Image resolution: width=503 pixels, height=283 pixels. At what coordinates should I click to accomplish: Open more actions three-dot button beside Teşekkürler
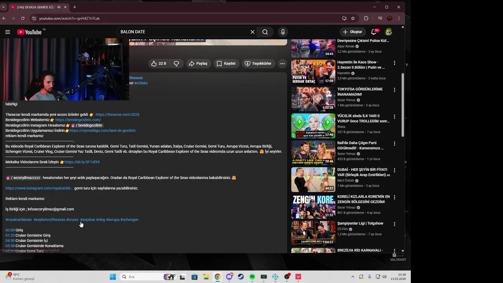coord(282,63)
